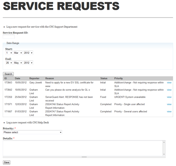
Task: View request 173842
Action: [x=169, y=90]
